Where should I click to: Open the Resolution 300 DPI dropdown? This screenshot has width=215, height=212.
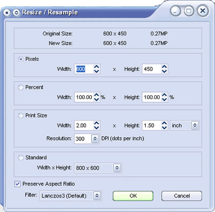click(x=95, y=139)
